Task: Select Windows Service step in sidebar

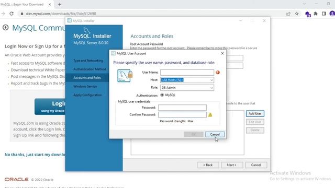Action: coord(85,86)
